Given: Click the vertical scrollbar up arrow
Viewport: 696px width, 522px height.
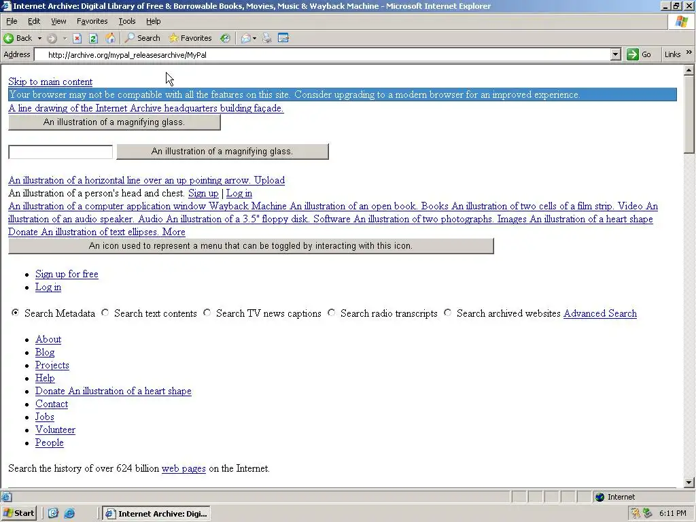Looking at the screenshot, I should (689, 70).
